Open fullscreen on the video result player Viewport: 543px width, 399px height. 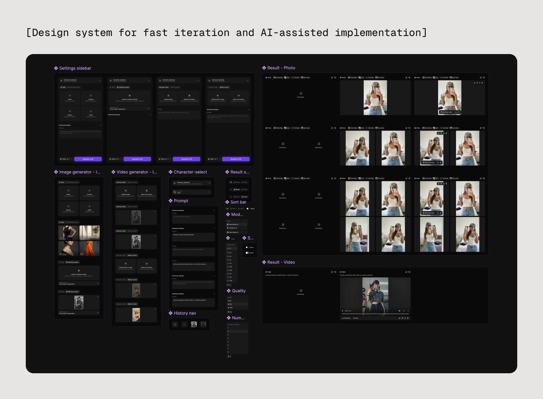pyautogui.click(x=404, y=311)
